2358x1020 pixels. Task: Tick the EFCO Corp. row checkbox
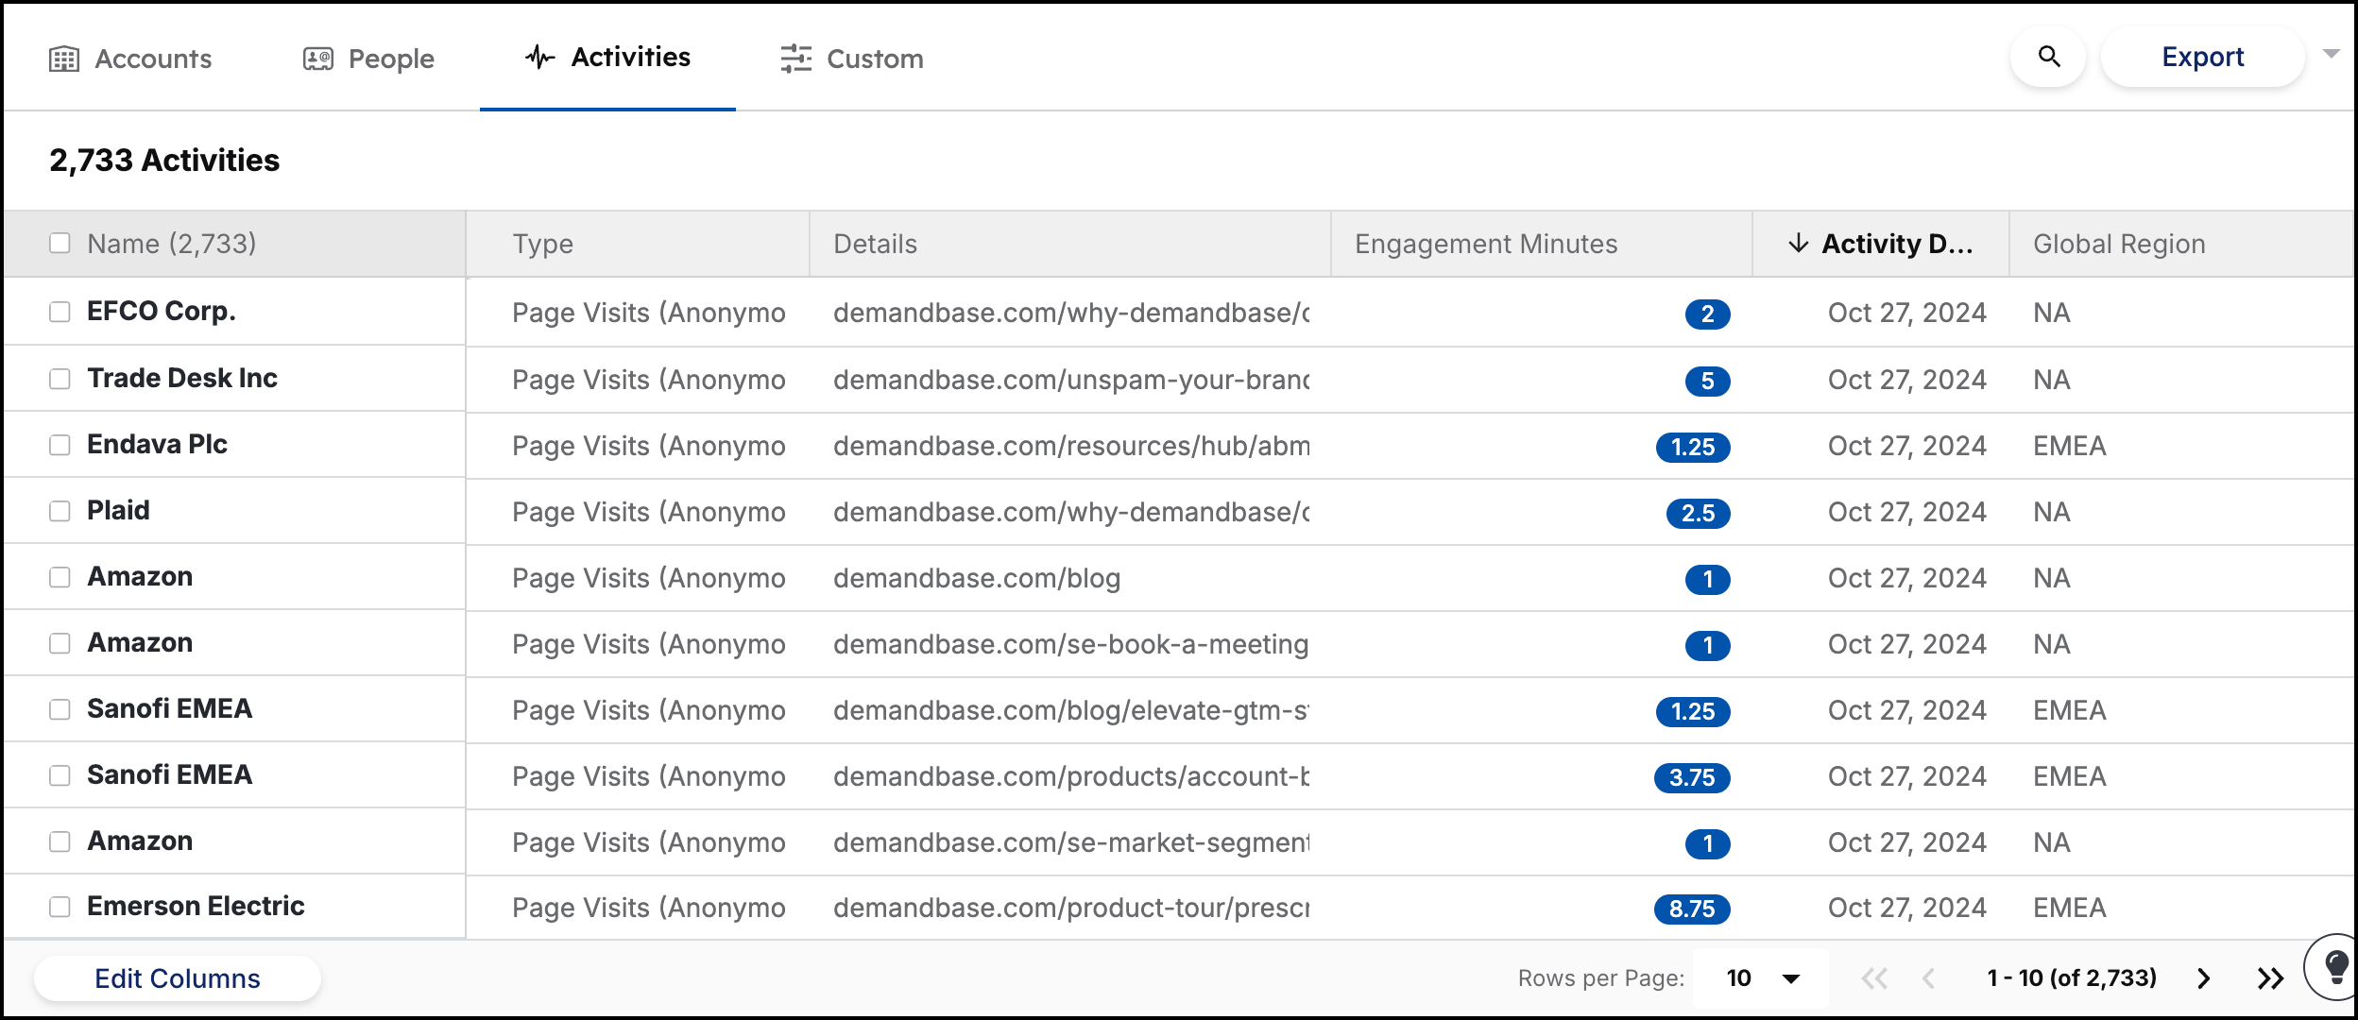[60, 312]
